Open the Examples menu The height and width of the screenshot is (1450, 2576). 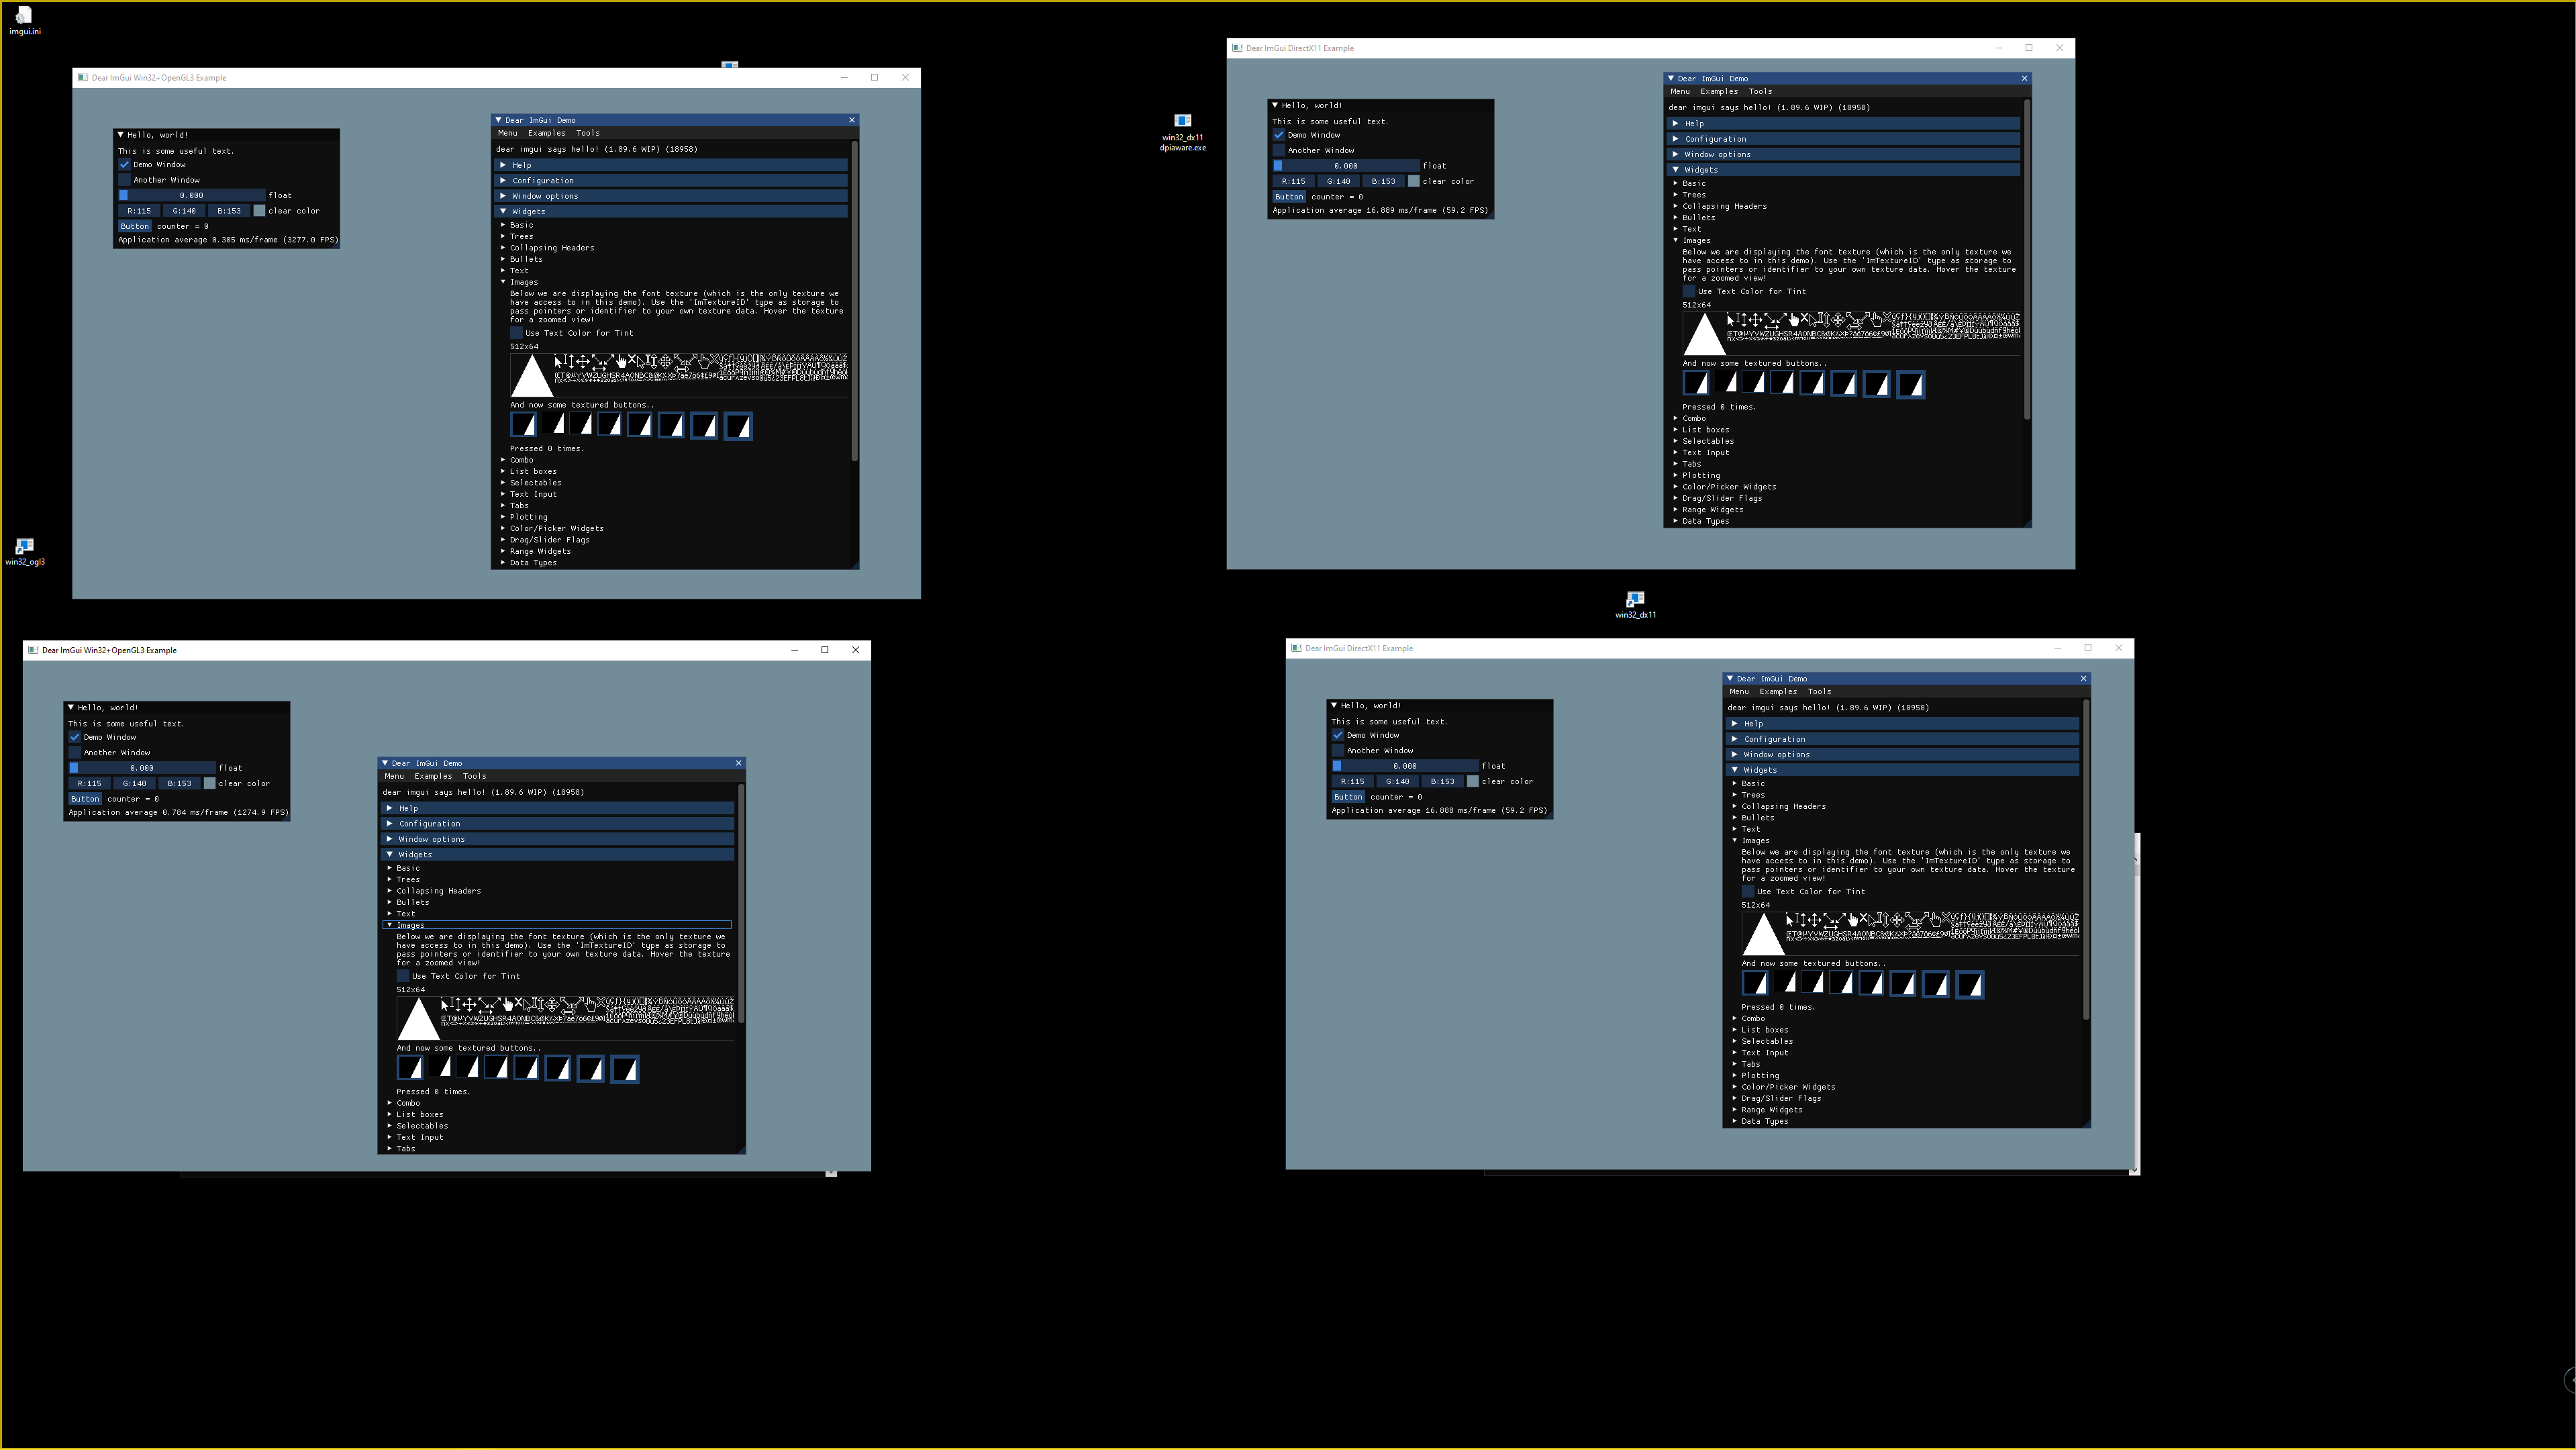(x=546, y=132)
